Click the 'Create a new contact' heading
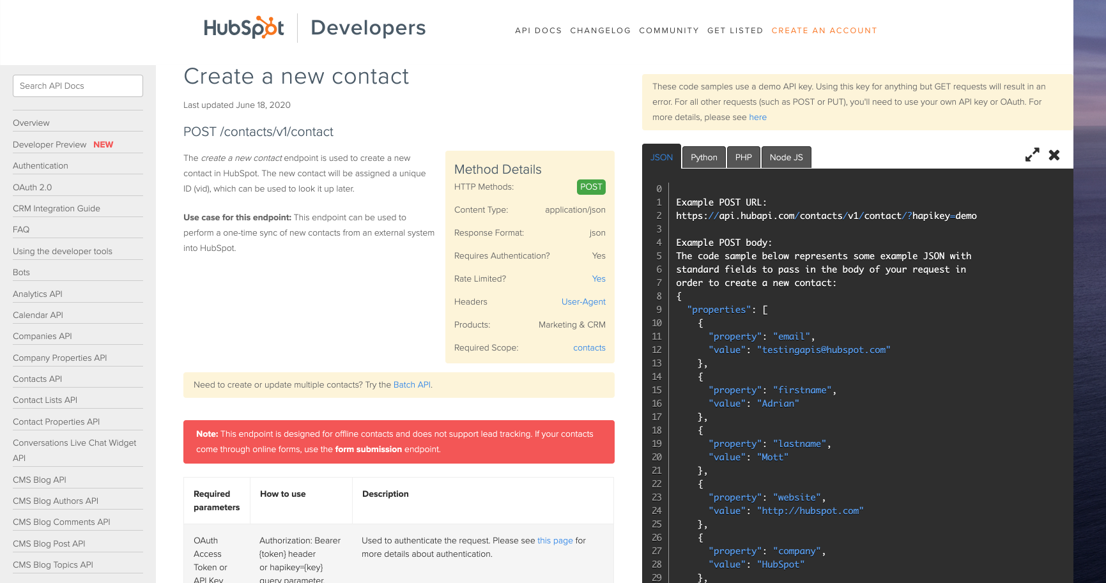1106x583 pixels. pos(296,77)
